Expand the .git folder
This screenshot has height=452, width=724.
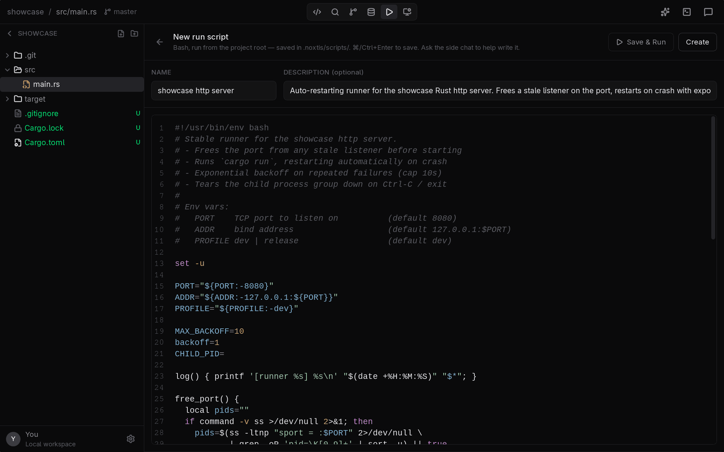click(7, 55)
